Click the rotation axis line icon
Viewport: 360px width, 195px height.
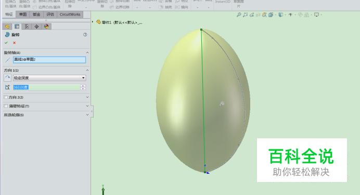tap(8, 60)
